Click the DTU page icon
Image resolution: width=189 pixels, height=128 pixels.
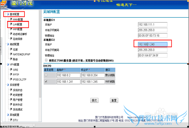coord(11,120)
